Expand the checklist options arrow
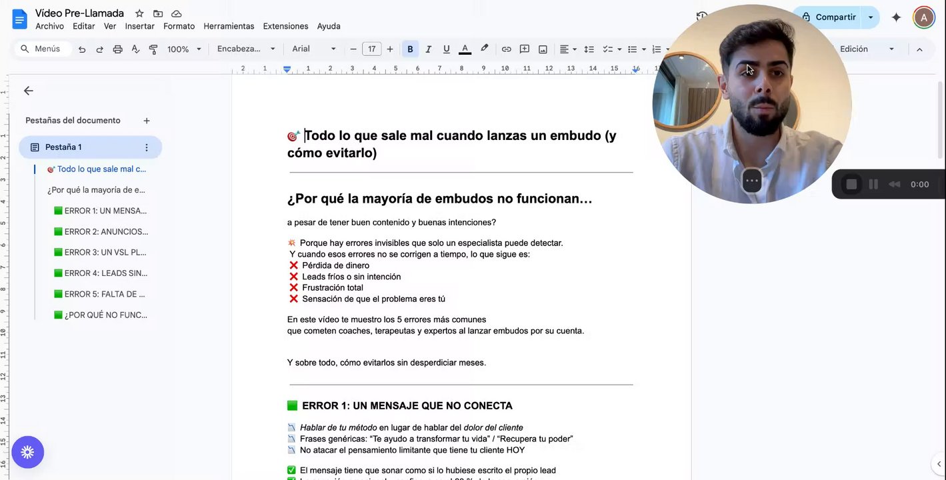 (619, 49)
